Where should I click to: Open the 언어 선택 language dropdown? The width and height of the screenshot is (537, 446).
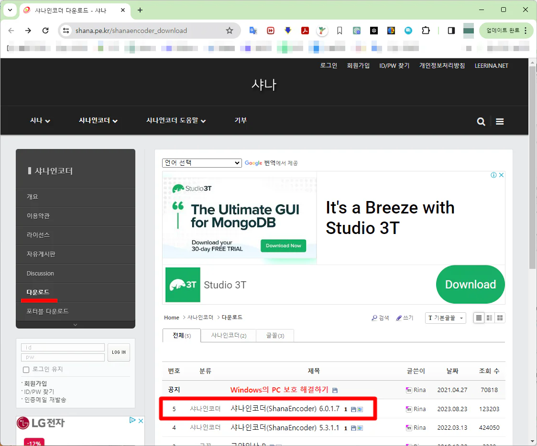pyautogui.click(x=202, y=163)
